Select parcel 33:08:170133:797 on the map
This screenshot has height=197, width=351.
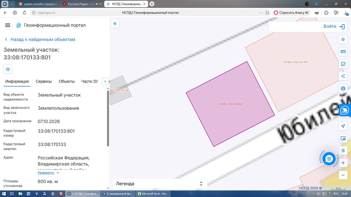pos(295,62)
